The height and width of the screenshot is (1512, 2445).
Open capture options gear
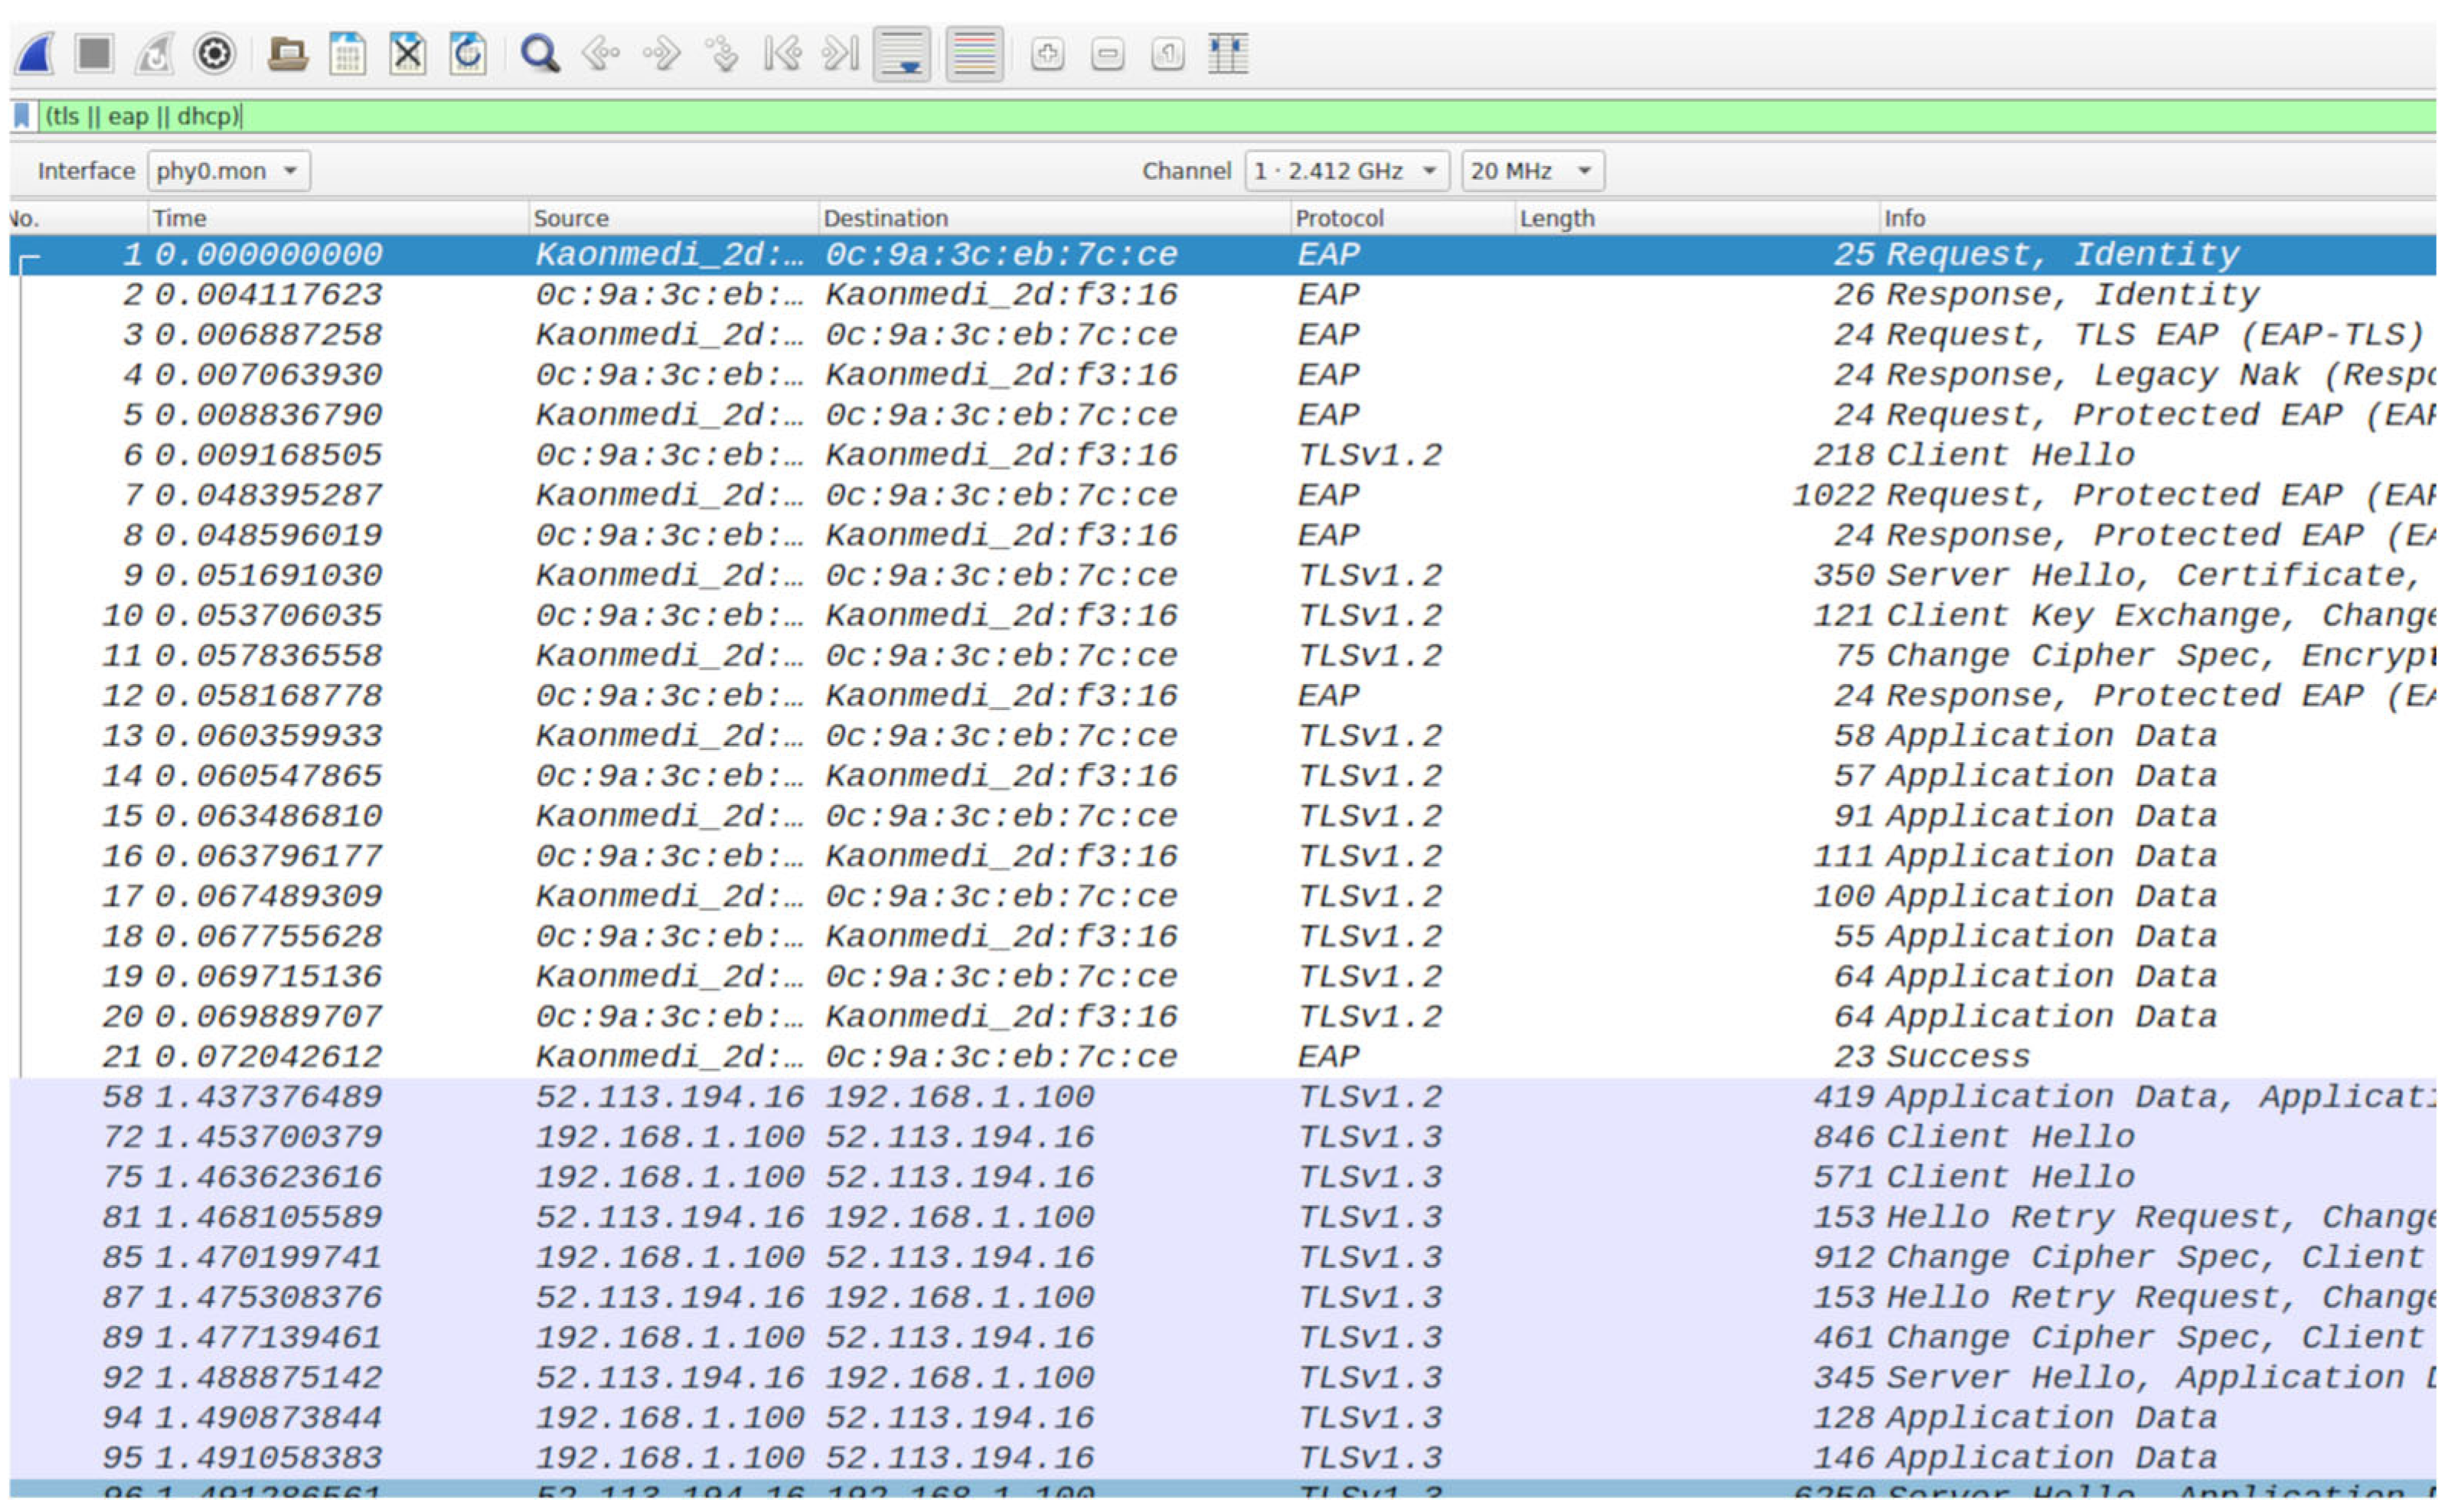[214, 54]
